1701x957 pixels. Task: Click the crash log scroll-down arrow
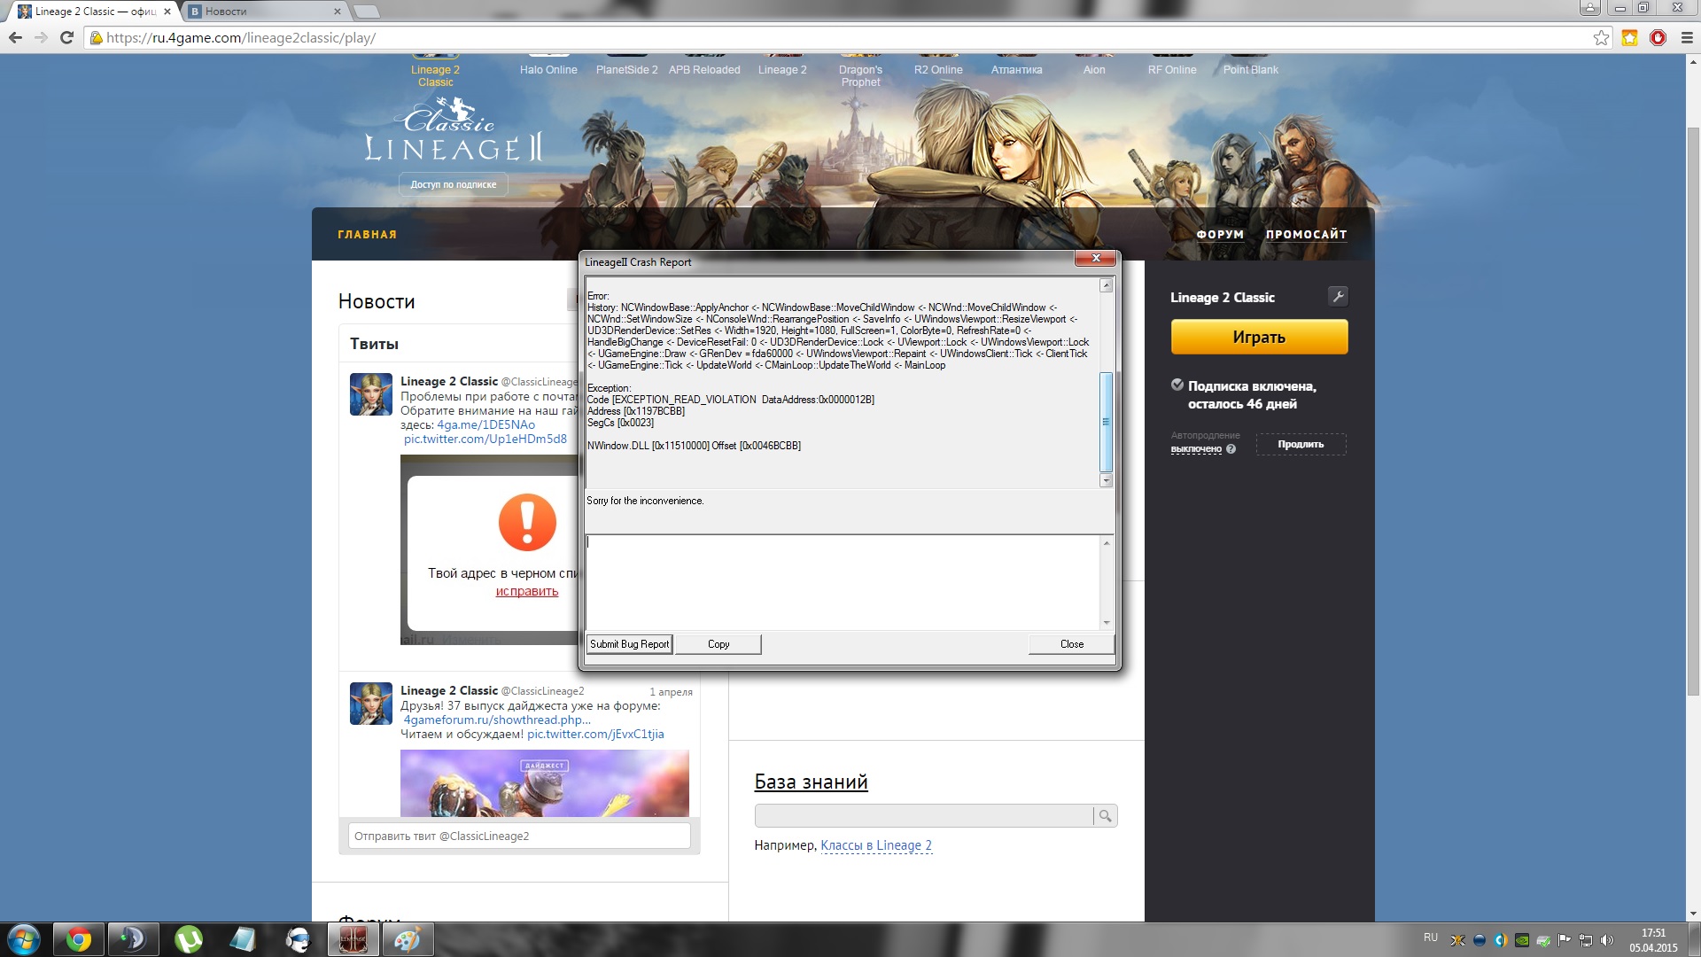[x=1106, y=480]
